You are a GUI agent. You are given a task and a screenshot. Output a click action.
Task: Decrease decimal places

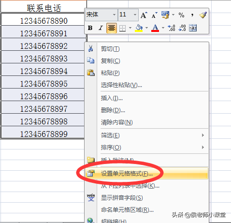pos(182,28)
